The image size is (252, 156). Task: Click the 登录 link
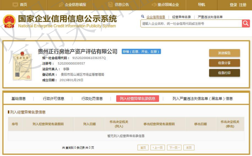(233, 5)
